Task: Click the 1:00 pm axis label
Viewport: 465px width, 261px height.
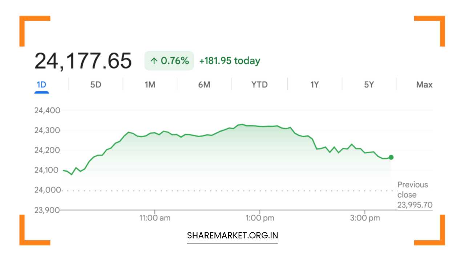Action: coord(259,218)
